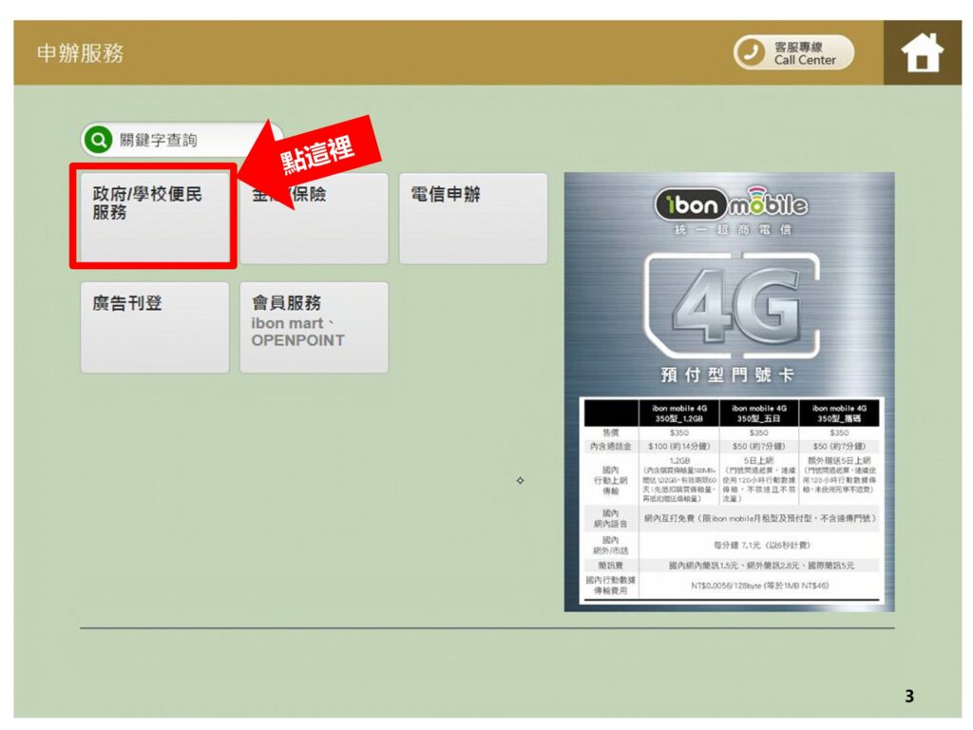Choose the 廣告刊登 tile
This screenshot has width=973, height=730.
(x=154, y=327)
